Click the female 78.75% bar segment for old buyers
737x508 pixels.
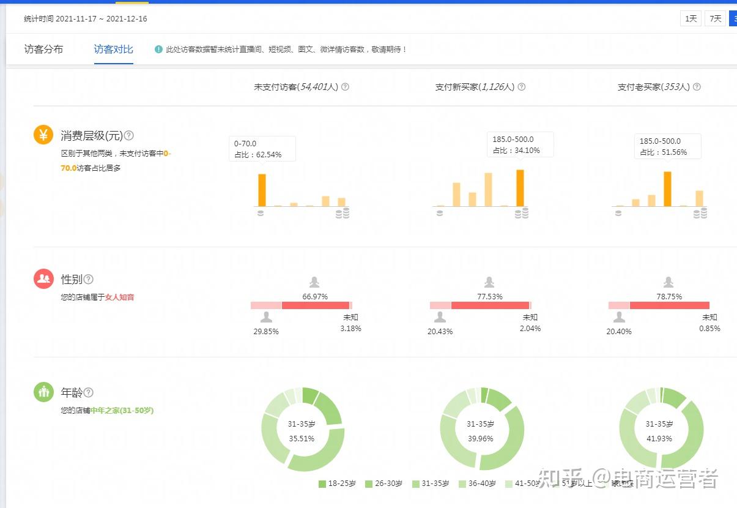pyautogui.click(x=669, y=305)
